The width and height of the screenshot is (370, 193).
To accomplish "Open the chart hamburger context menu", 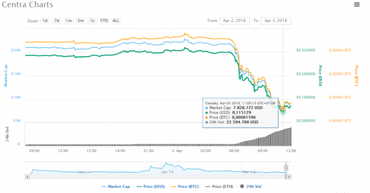I will (357, 4).
